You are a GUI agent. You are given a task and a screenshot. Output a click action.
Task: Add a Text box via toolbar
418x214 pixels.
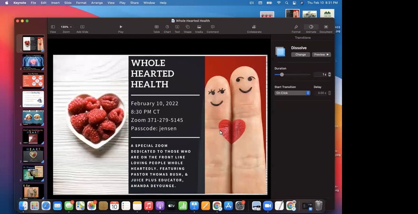[177, 29]
